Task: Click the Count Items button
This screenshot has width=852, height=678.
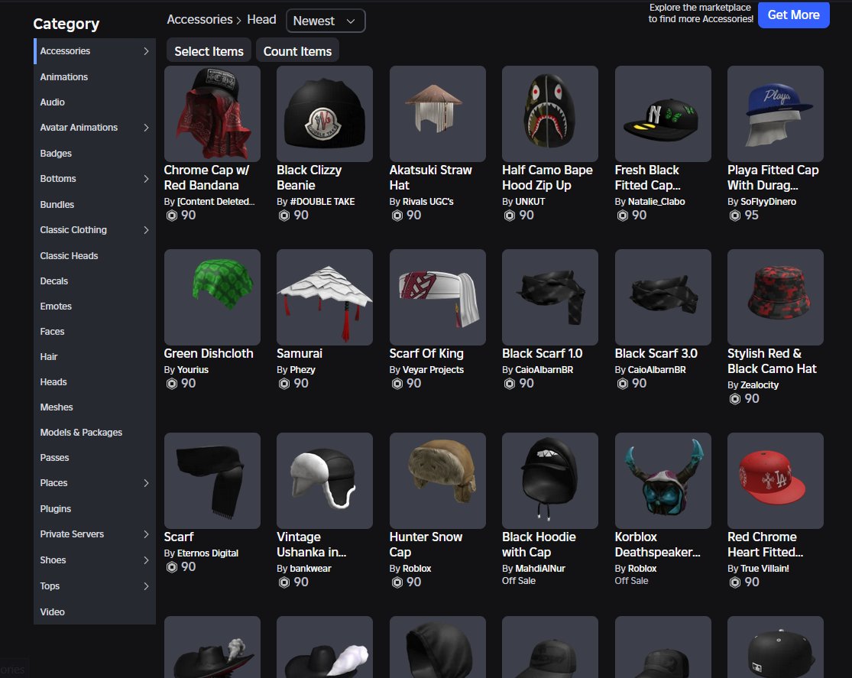Action: tap(297, 51)
